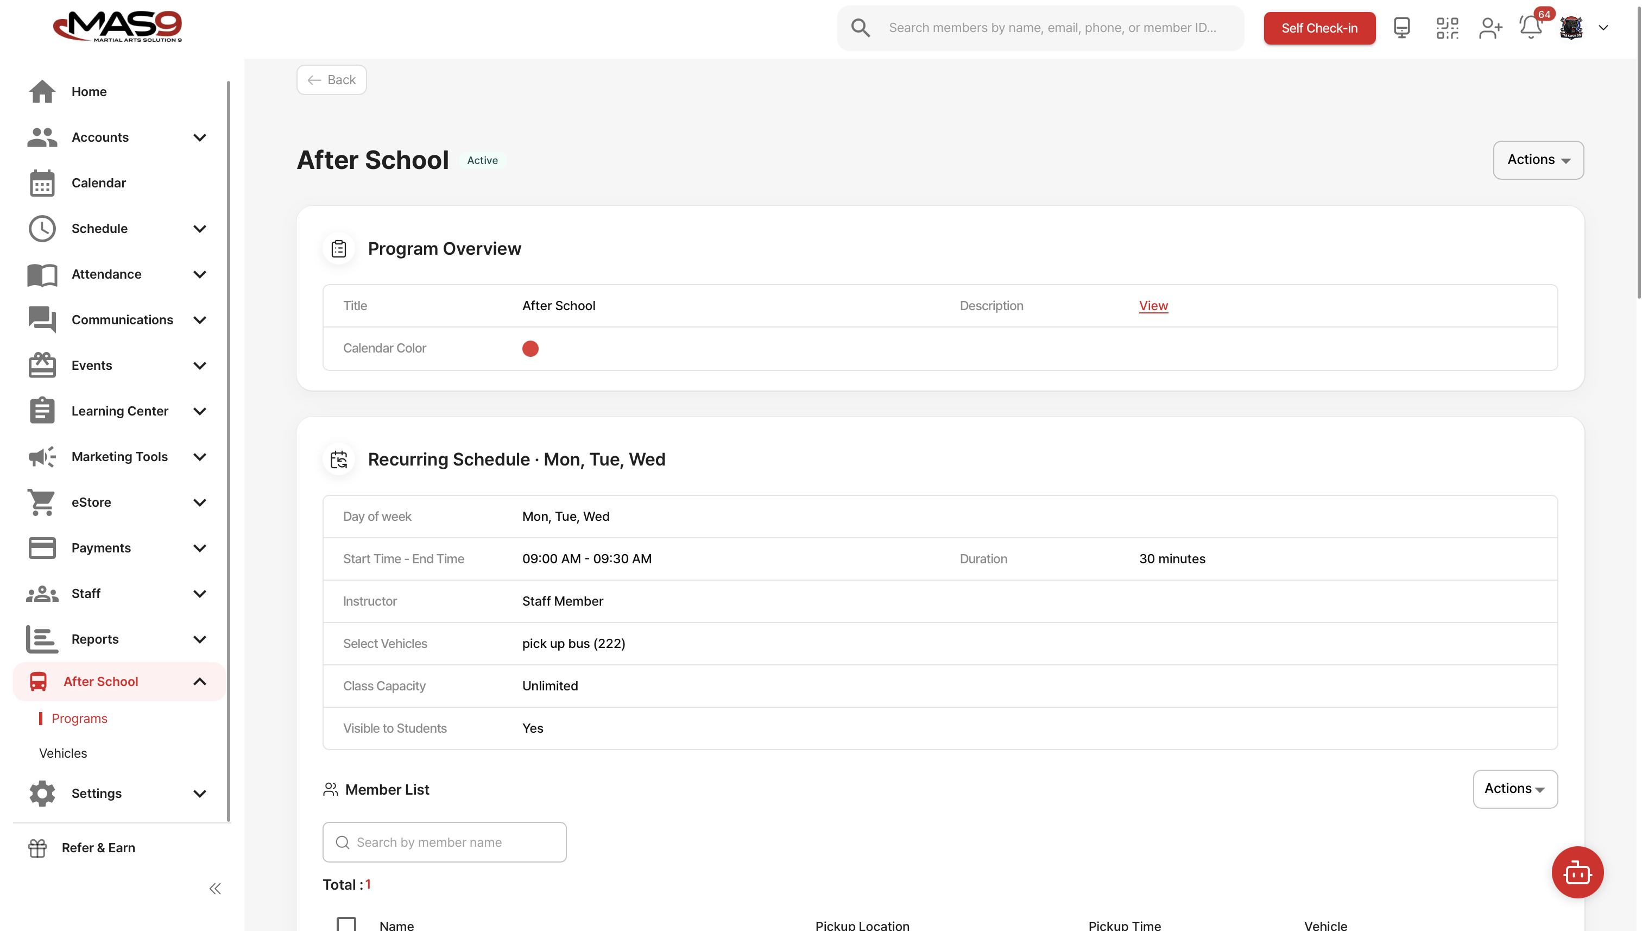The image size is (1642, 931).
Task: Click the red Calendar Color swatch
Action: (530, 349)
